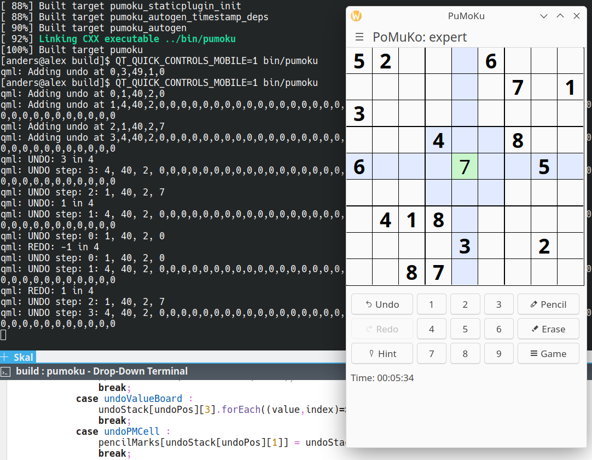Select the 7 cell in second row

(x=518, y=87)
